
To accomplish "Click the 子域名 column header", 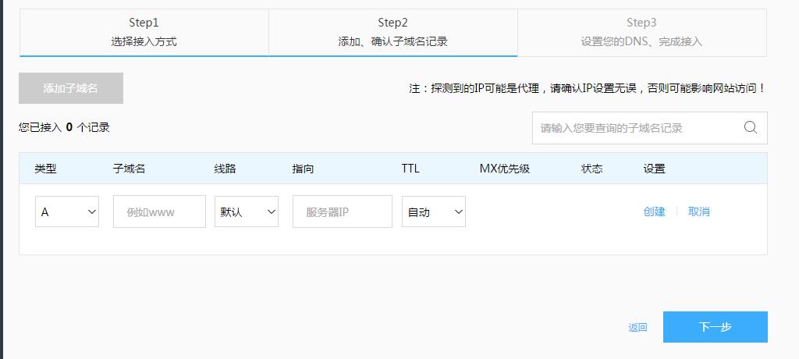I will (129, 169).
